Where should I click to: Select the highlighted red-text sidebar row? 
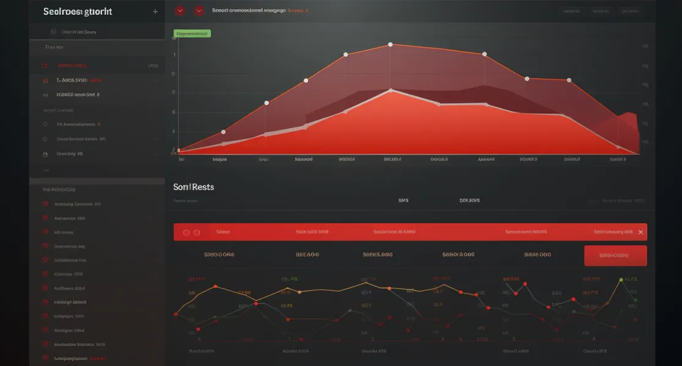97,65
